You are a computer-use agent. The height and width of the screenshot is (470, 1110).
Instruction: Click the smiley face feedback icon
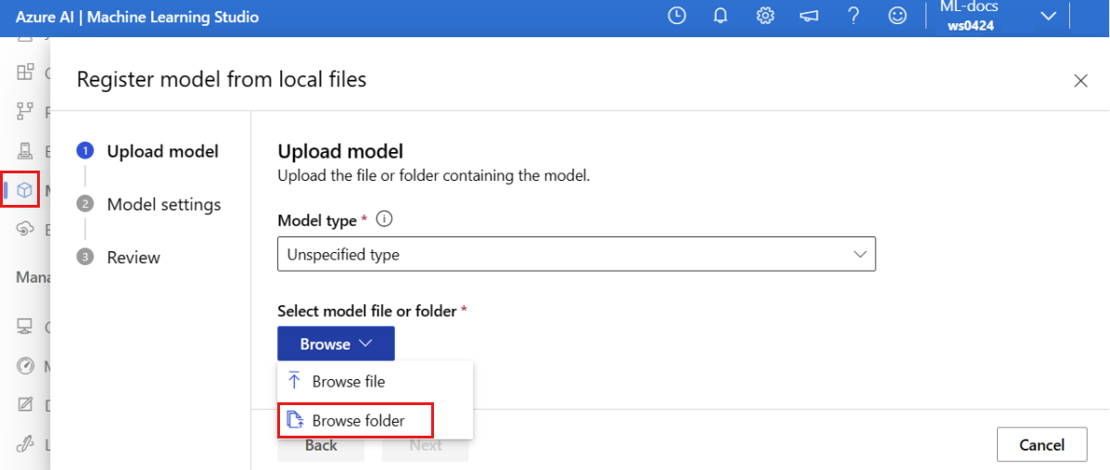[x=898, y=17]
